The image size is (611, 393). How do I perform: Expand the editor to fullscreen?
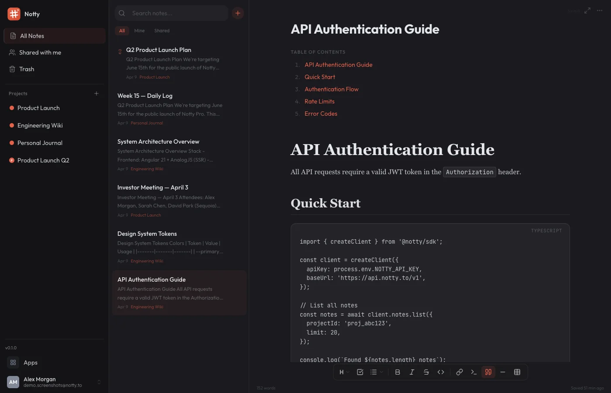(587, 10)
